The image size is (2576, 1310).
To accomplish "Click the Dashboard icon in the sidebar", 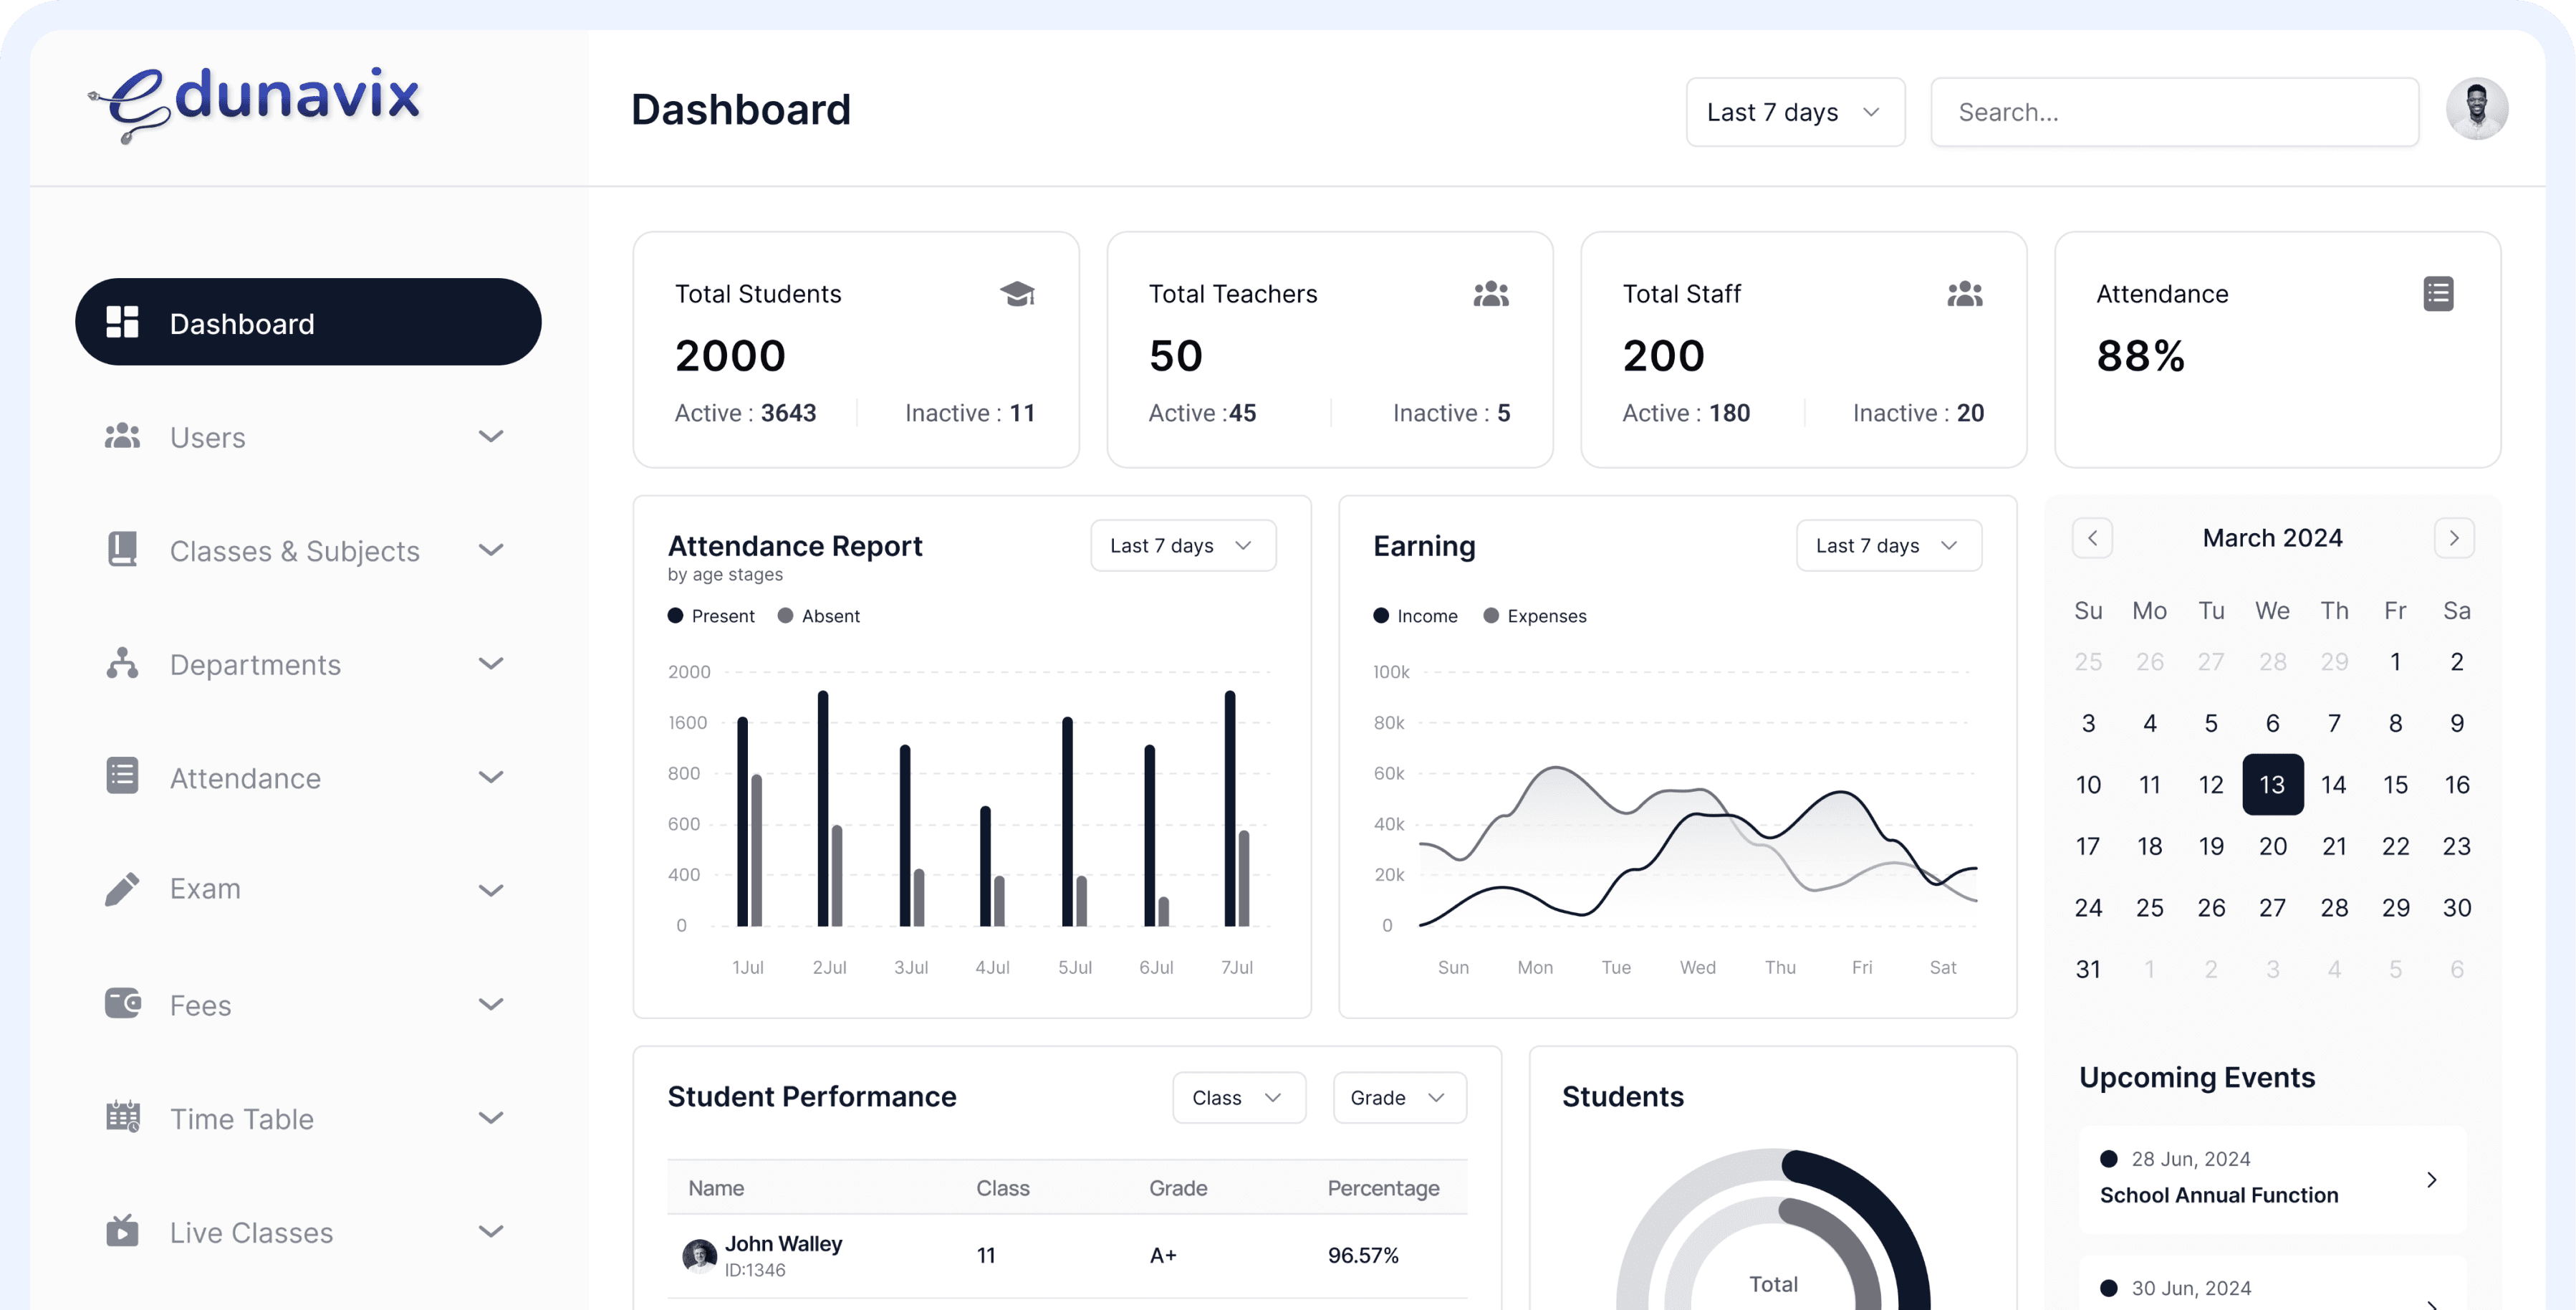I will [x=122, y=322].
